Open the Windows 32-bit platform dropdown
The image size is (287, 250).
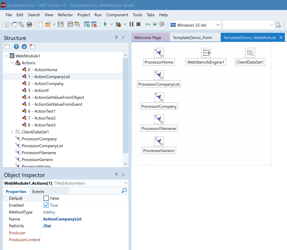tap(218, 25)
